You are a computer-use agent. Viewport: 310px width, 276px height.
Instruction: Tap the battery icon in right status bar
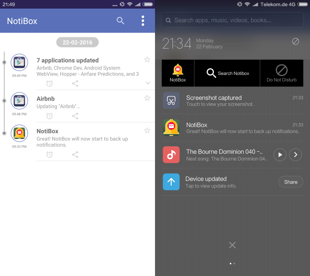point(303,4)
